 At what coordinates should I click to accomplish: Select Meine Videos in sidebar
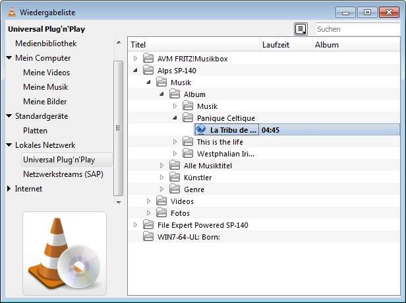click(x=46, y=73)
